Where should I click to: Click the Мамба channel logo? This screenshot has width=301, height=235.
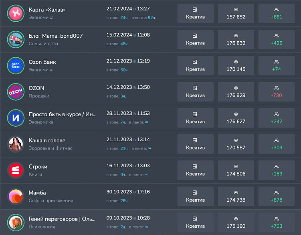[16, 196]
